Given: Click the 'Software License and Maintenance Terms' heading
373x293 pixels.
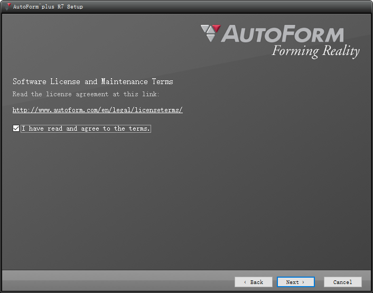Looking at the screenshot, I should tap(93, 81).
